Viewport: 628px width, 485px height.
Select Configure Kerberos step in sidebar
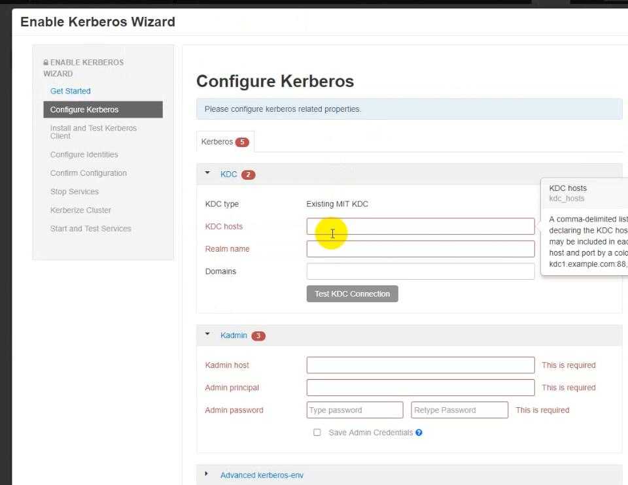(x=103, y=110)
